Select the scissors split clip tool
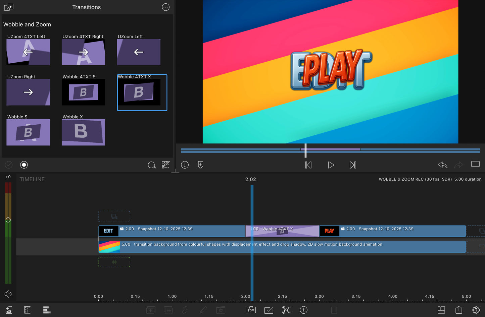The width and height of the screenshot is (485, 317). coord(286,310)
